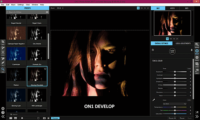Select the perfect eraser tool
The width and height of the screenshot is (200, 120).
pyautogui.click(x=3, y=59)
